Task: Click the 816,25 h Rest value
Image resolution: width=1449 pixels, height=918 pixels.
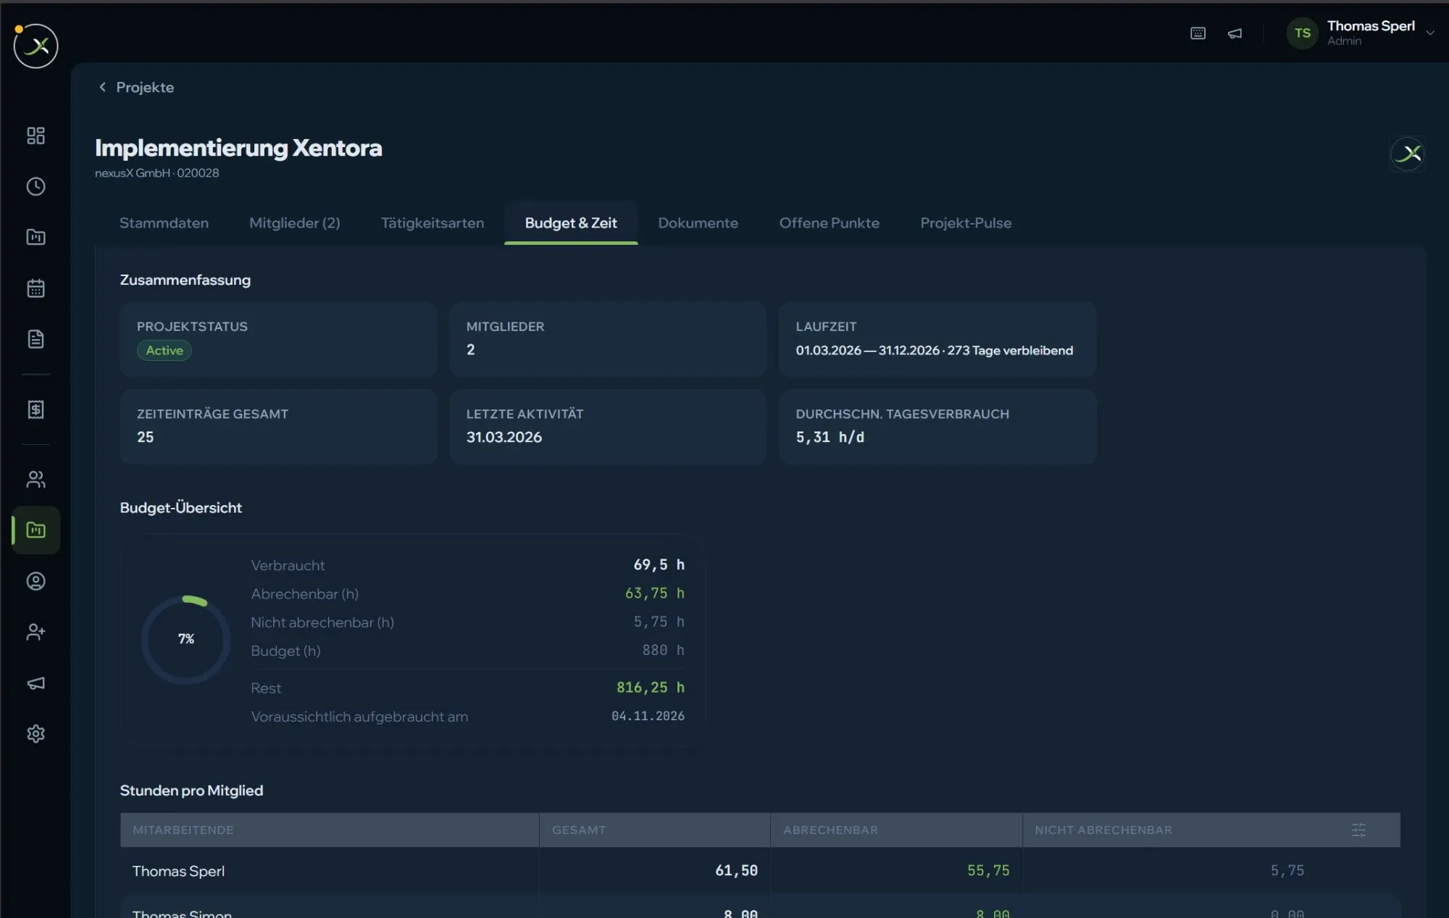Action: [650, 688]
